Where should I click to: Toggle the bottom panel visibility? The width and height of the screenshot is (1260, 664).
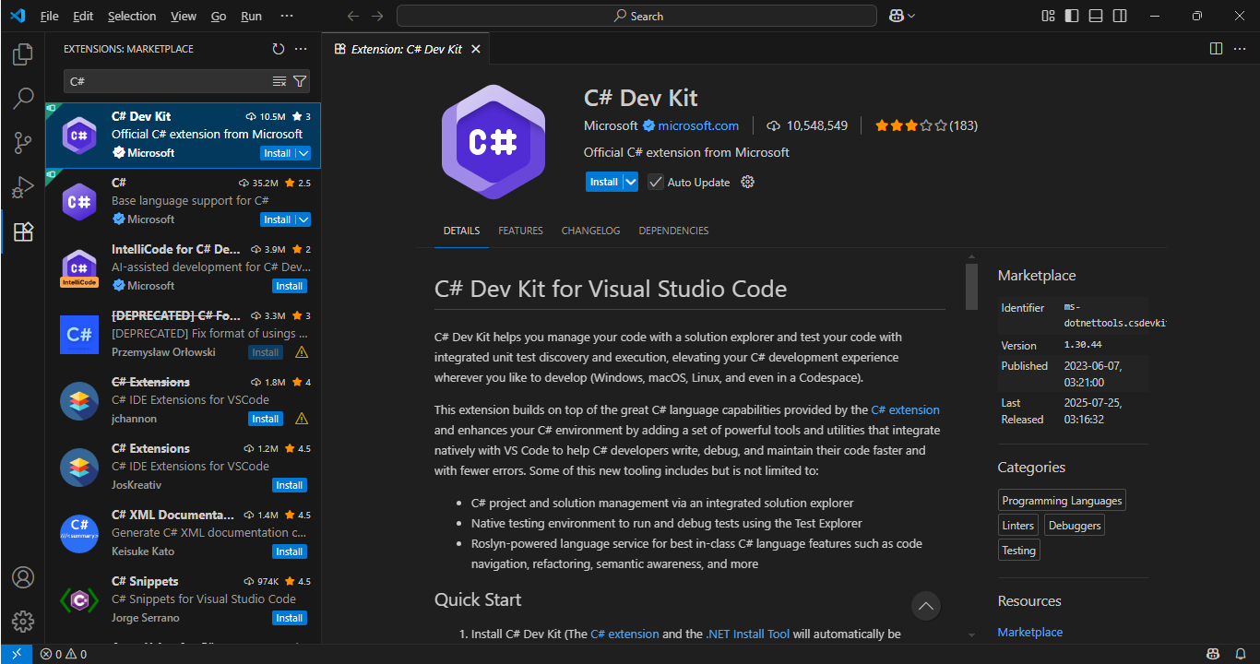point(1096,16)
